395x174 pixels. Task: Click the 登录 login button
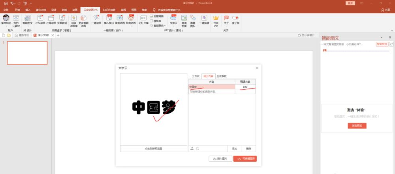pyautogui.click(x=350, y=3)
